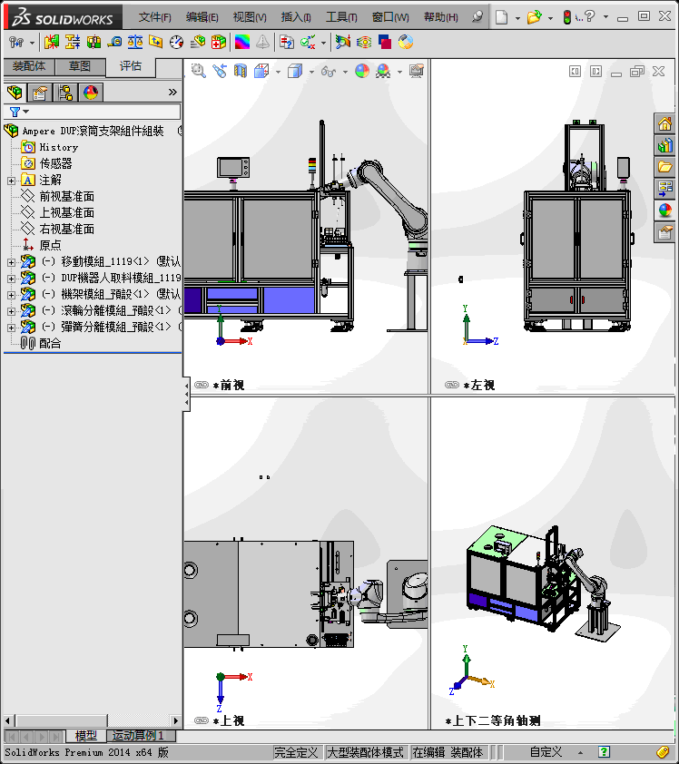Open Apply Scene dropdown arrow
The image size is (679, 764).
pos(399,72)
